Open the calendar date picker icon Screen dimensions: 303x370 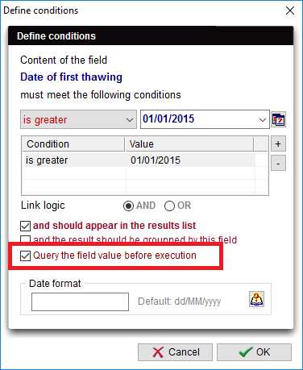278,119
